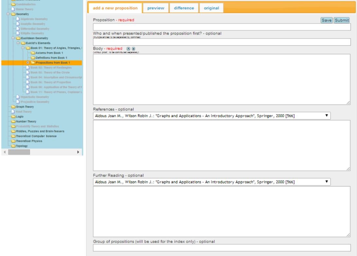Open the Graph Theory folder icon
357x256 pixels.
pyautogui.click(x=14, y=107)
